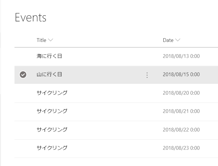Image resolution: width=218 pixels, height=166 pixels.
Task: Expand the Title column dropdown chevron
Action: click(51, 40)
